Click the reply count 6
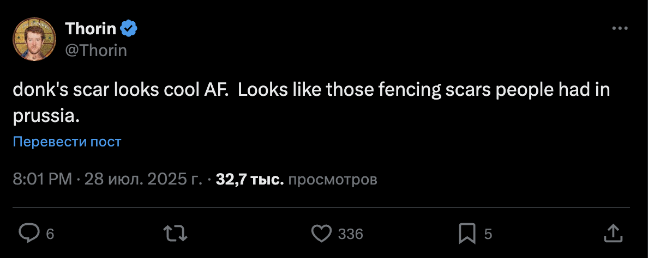The height and width of the screenshot is (258, 648). click(50, 234)
